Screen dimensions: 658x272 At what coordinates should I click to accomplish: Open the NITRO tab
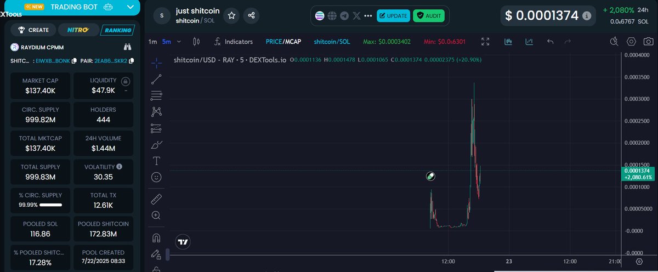(x=78, y=30)
